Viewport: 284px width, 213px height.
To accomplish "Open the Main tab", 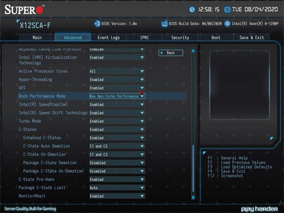I will pyautogui.click(x=37, y=37).
